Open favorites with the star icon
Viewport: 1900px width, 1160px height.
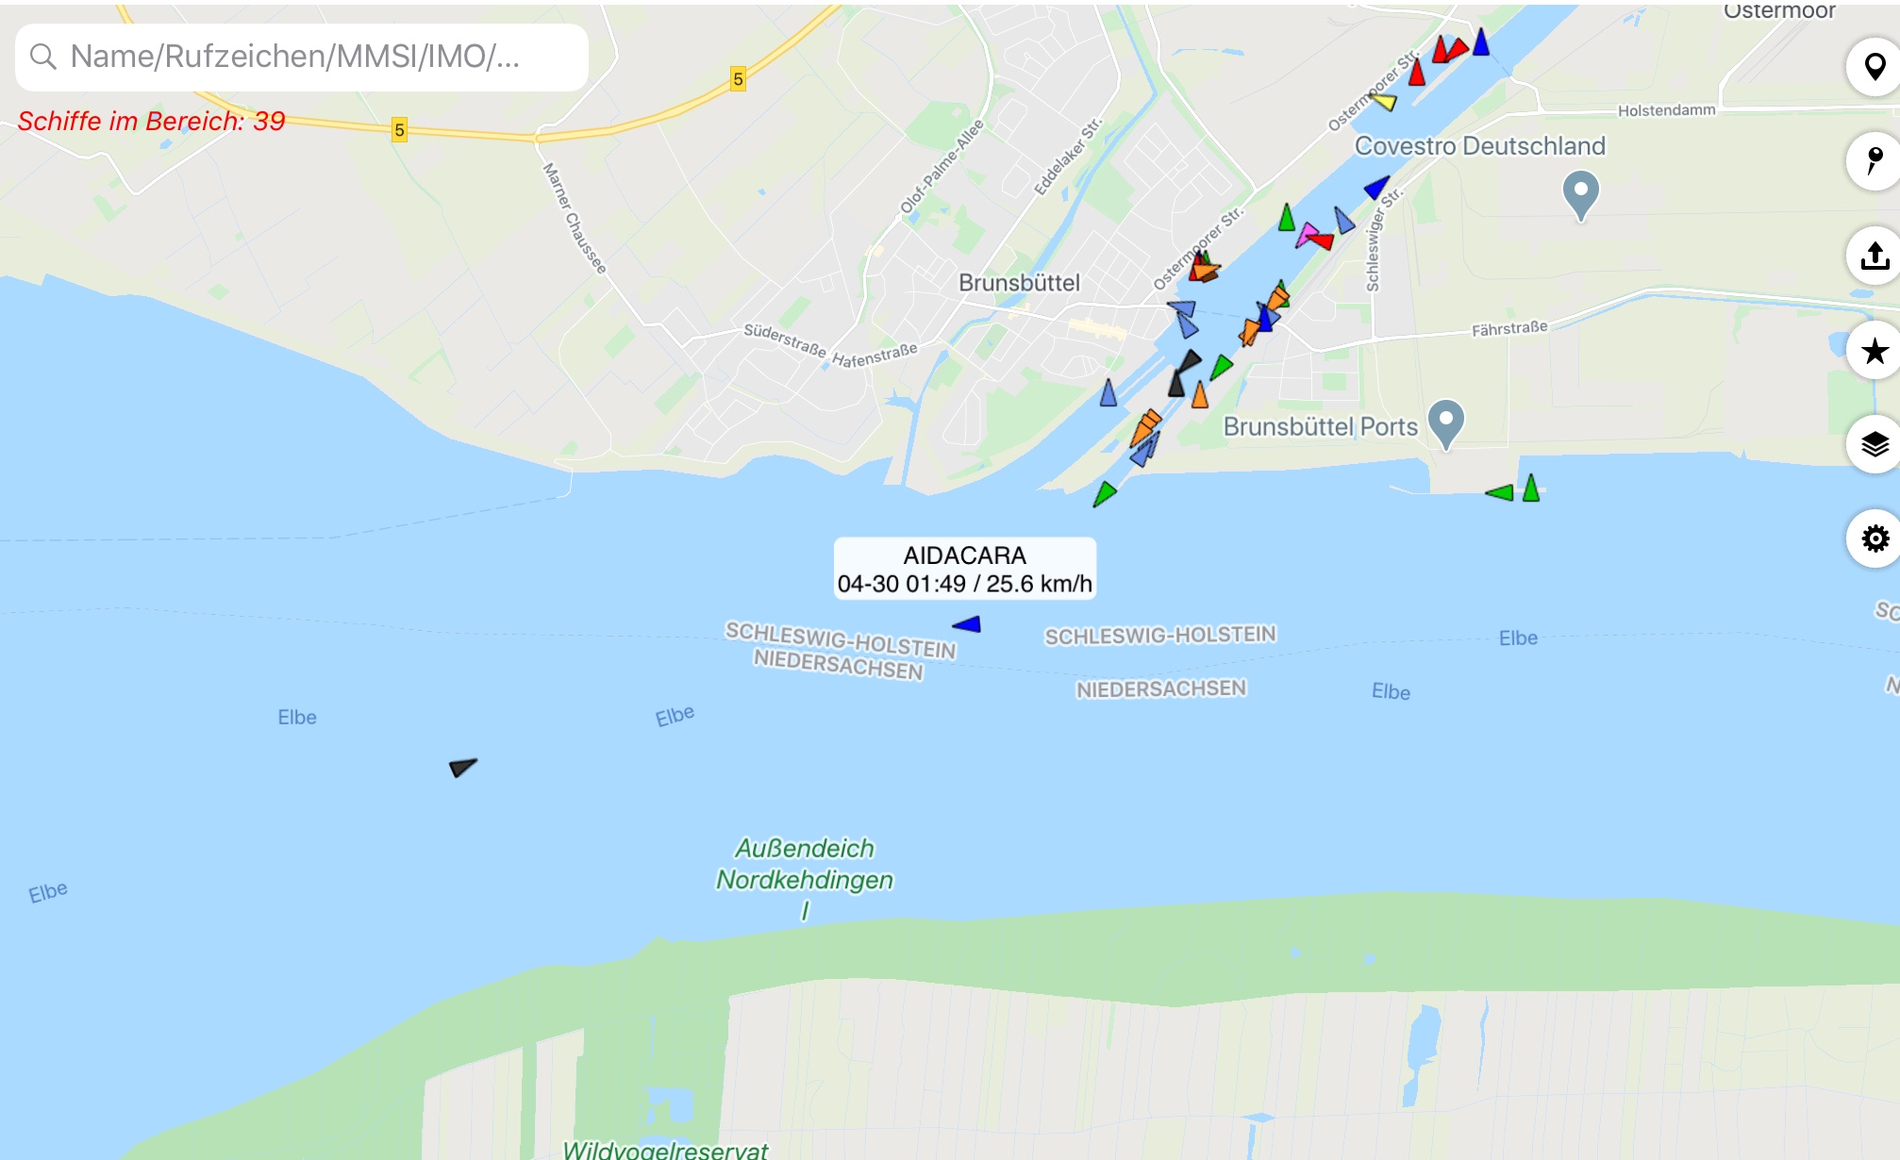[x=1875, y=351]
